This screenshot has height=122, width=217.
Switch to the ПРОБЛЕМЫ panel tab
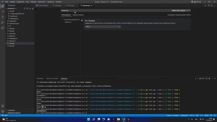click(x=40, y=78)
